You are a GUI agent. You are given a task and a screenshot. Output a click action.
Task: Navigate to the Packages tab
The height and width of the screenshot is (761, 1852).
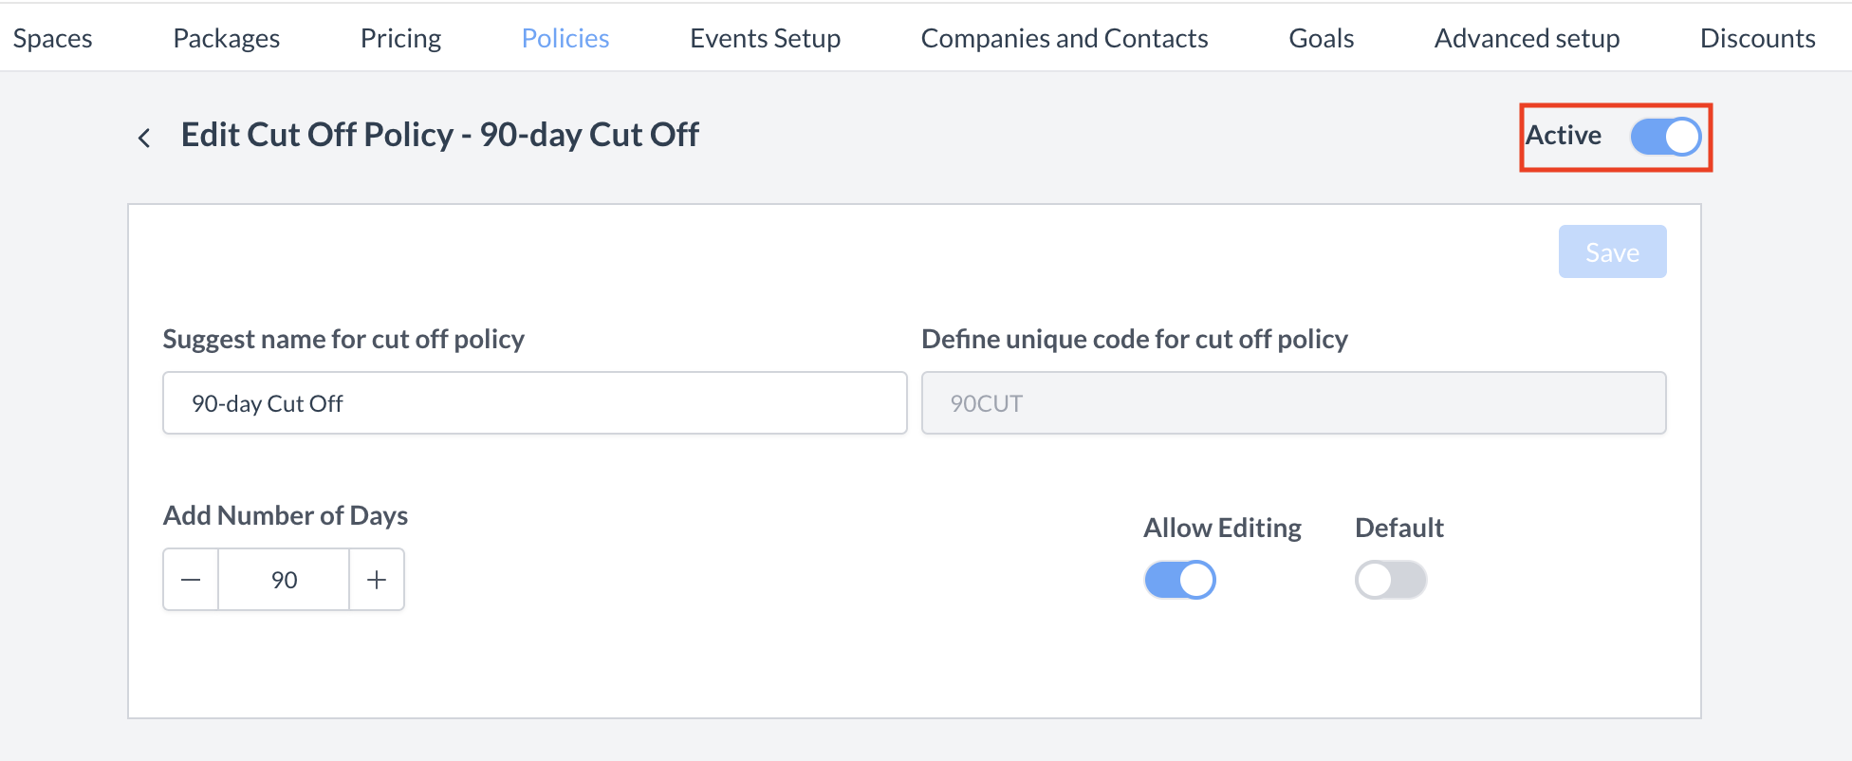point(226,37)
